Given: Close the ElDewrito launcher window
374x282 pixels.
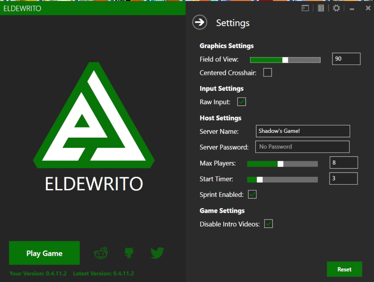Looking at the screenshot, I should coord(368,8).
